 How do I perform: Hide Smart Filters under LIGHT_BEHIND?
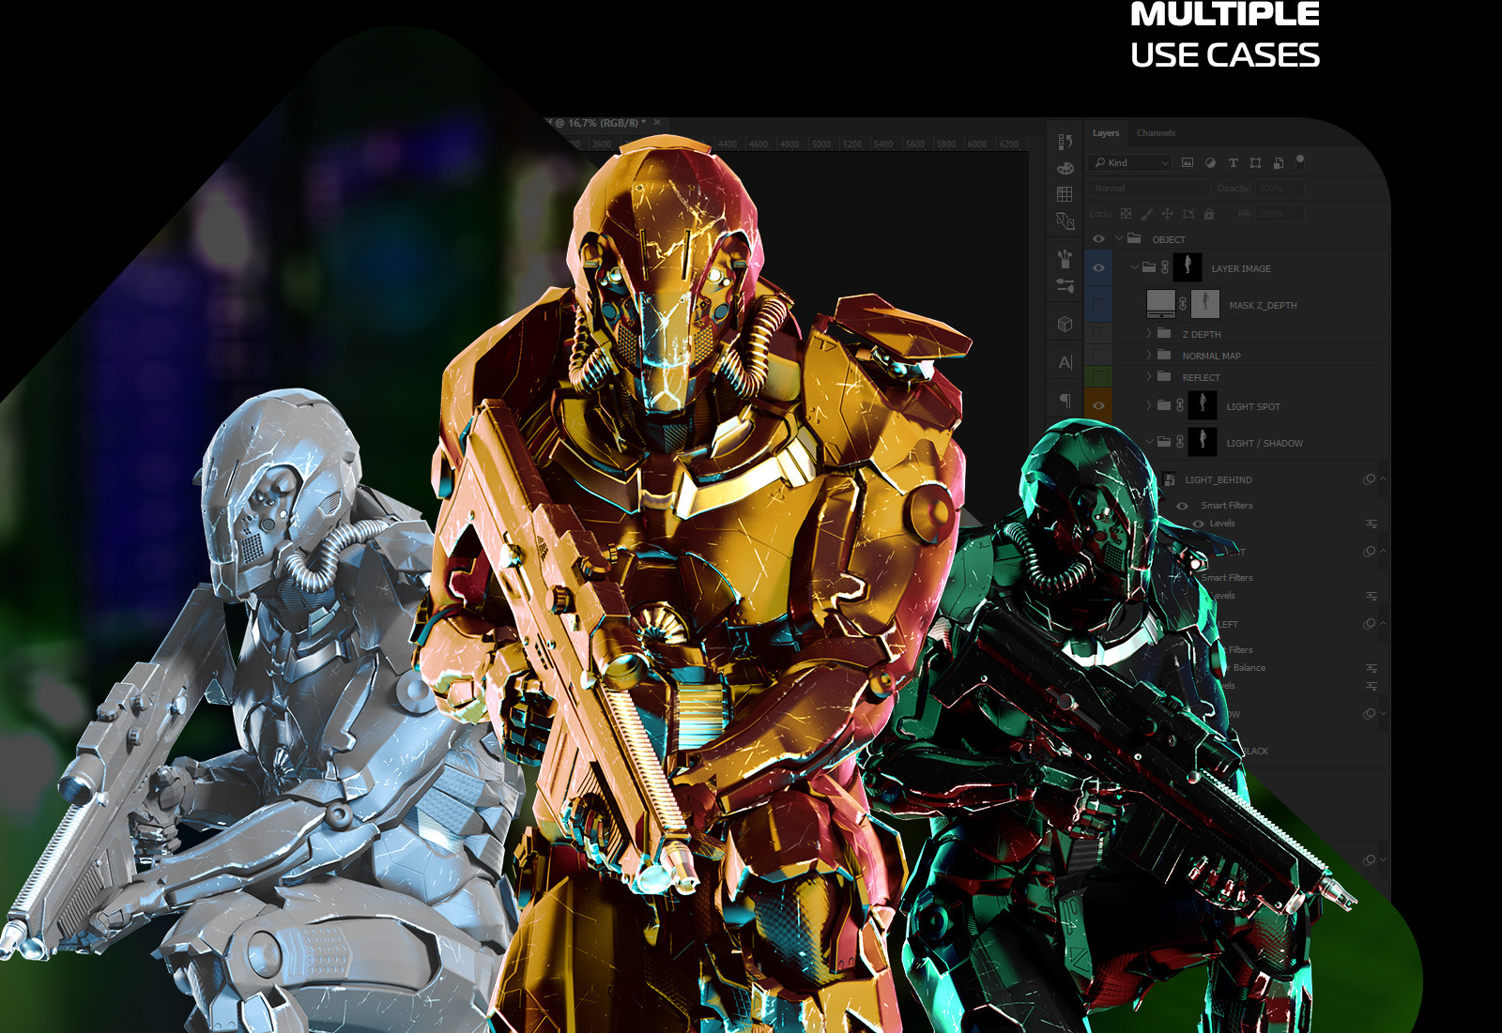click(1183, 506)
